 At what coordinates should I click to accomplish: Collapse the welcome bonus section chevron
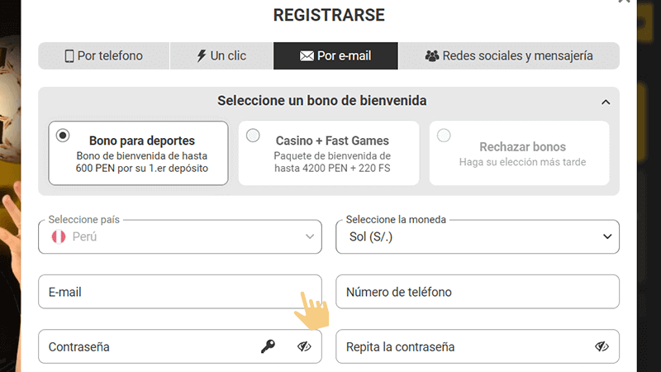coord(606,102)
